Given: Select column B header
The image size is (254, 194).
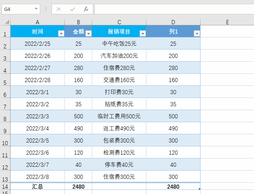Looking at the screenshot, I should (78, 22).
